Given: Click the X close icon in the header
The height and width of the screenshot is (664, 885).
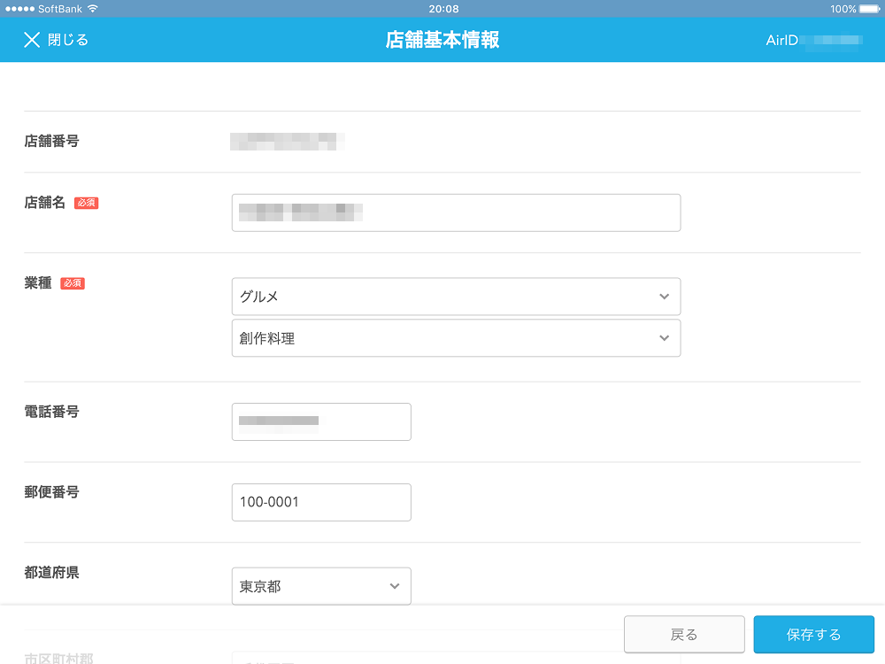Looking at the screenshot, I should tap(32, 40).
